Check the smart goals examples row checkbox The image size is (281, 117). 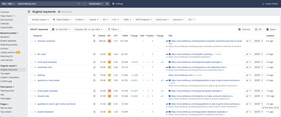click(31, 91)
